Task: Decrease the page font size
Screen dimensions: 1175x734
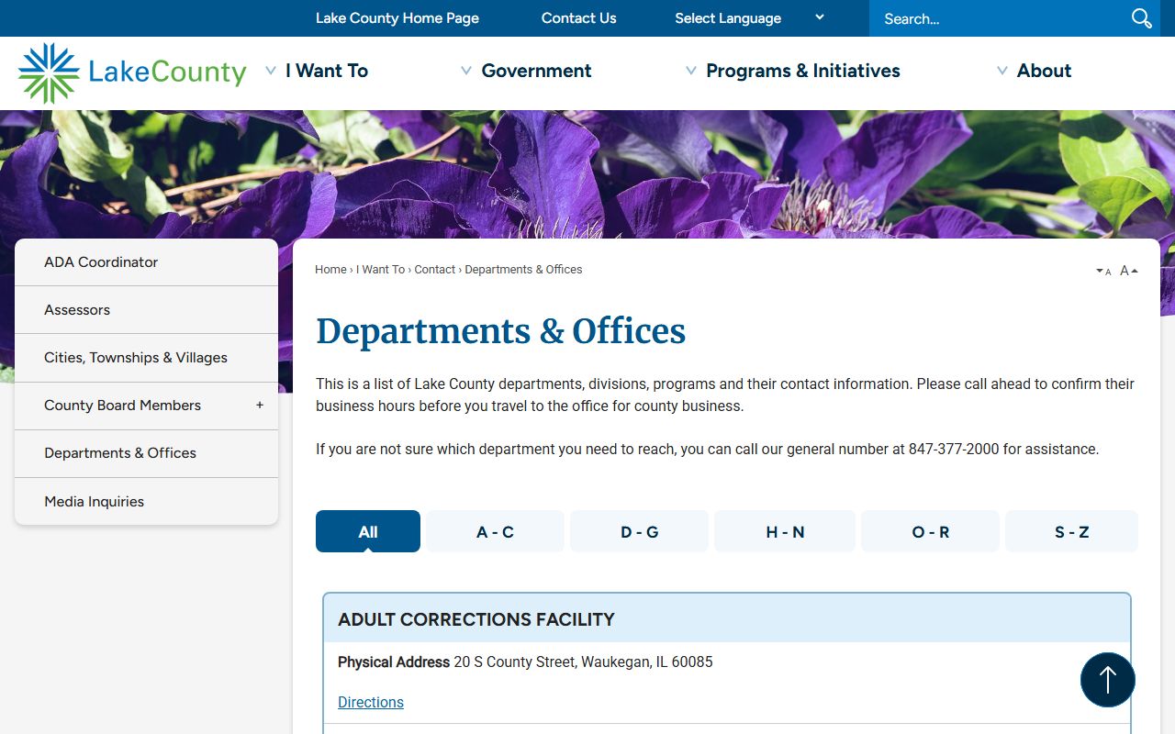Action: (x=1103, y=271)
